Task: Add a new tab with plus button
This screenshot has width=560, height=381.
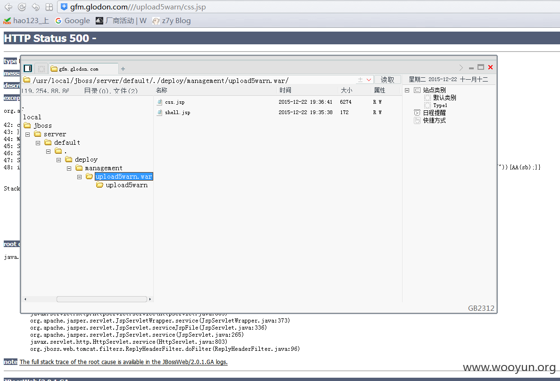Action: (x=123, y=69)
